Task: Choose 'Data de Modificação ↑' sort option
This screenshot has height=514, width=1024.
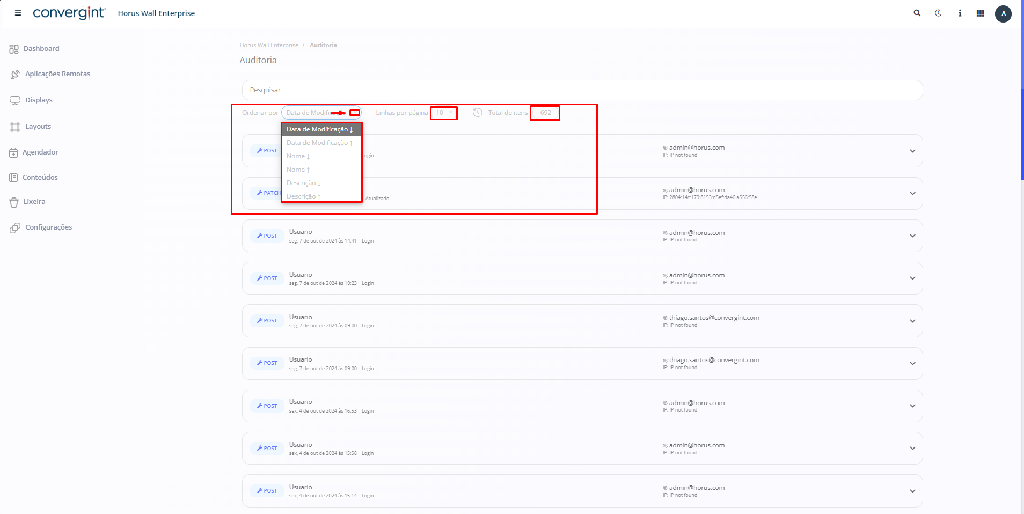Action: (319, 143)
